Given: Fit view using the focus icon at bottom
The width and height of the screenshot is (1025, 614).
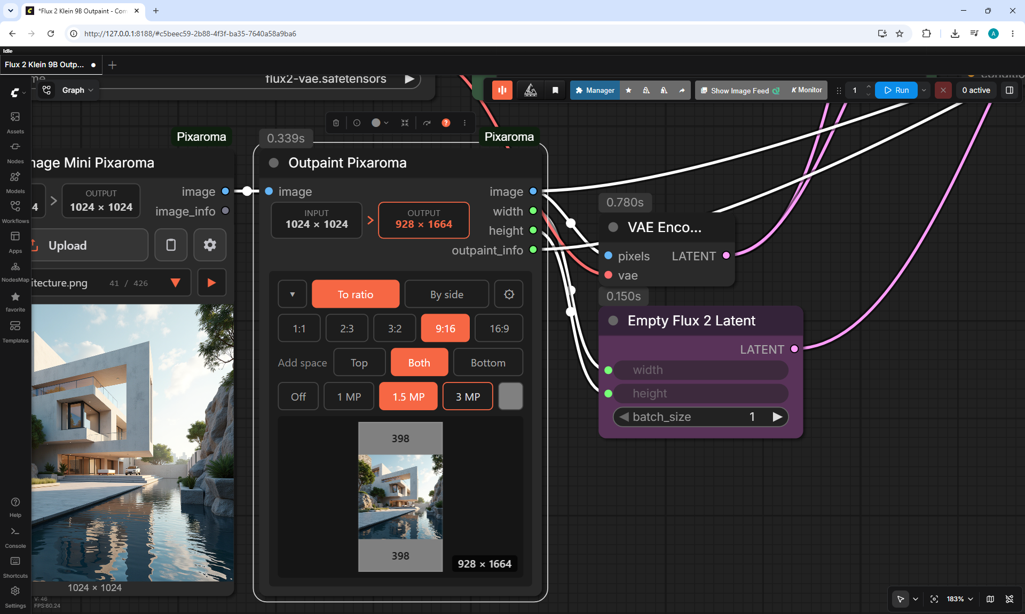Looking at the screenshot, I should point(934,599).
